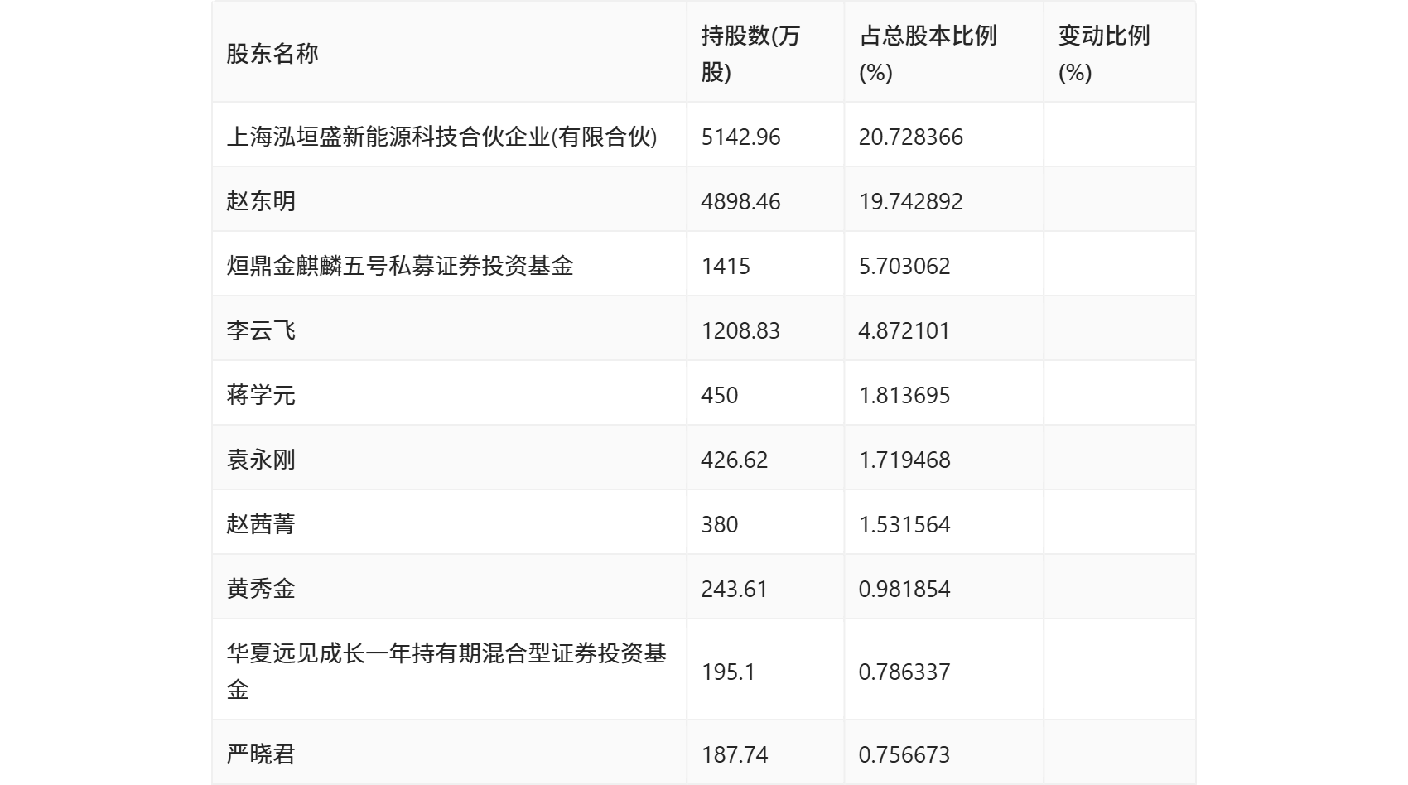
Task: Select shareholder 上海泓垣盛新能源科技合伙企业(有限合伙)
Action: (442, 137)
